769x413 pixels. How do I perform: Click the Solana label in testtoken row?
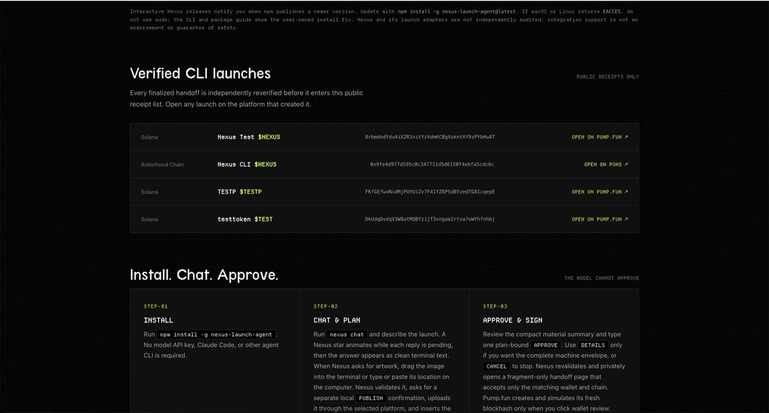tap(149, 219)
